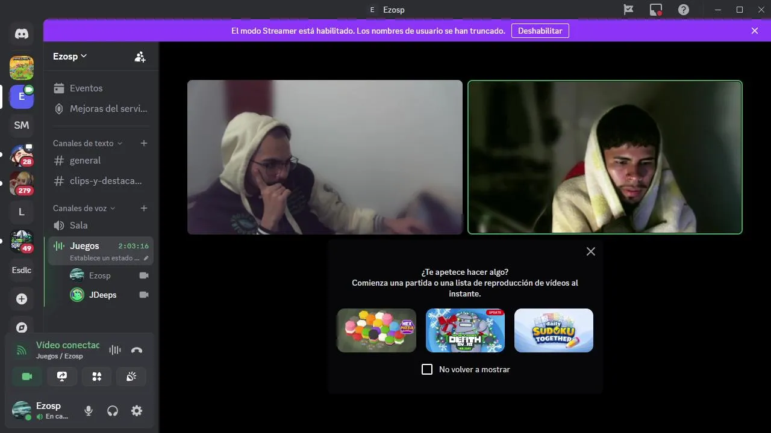Image resolution: width=771 pixels, height=433 pixels.
Task: Create channel in Canales de texto
Action: [x=144, y=143]
